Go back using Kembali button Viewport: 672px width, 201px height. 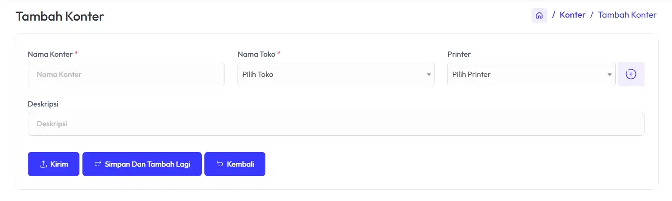coord(235,164)
